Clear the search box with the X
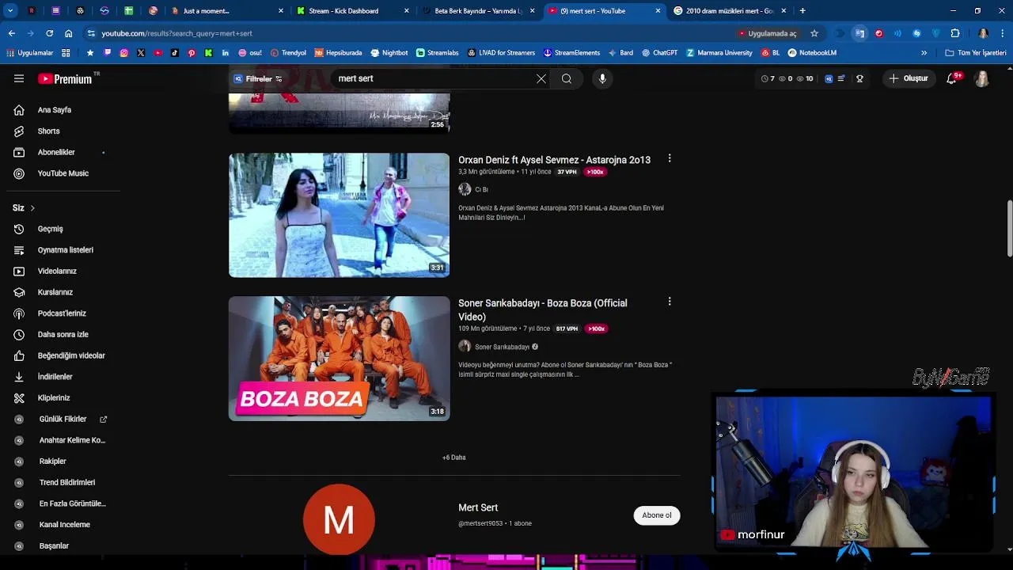1013x570 pixels. point(541,78)
